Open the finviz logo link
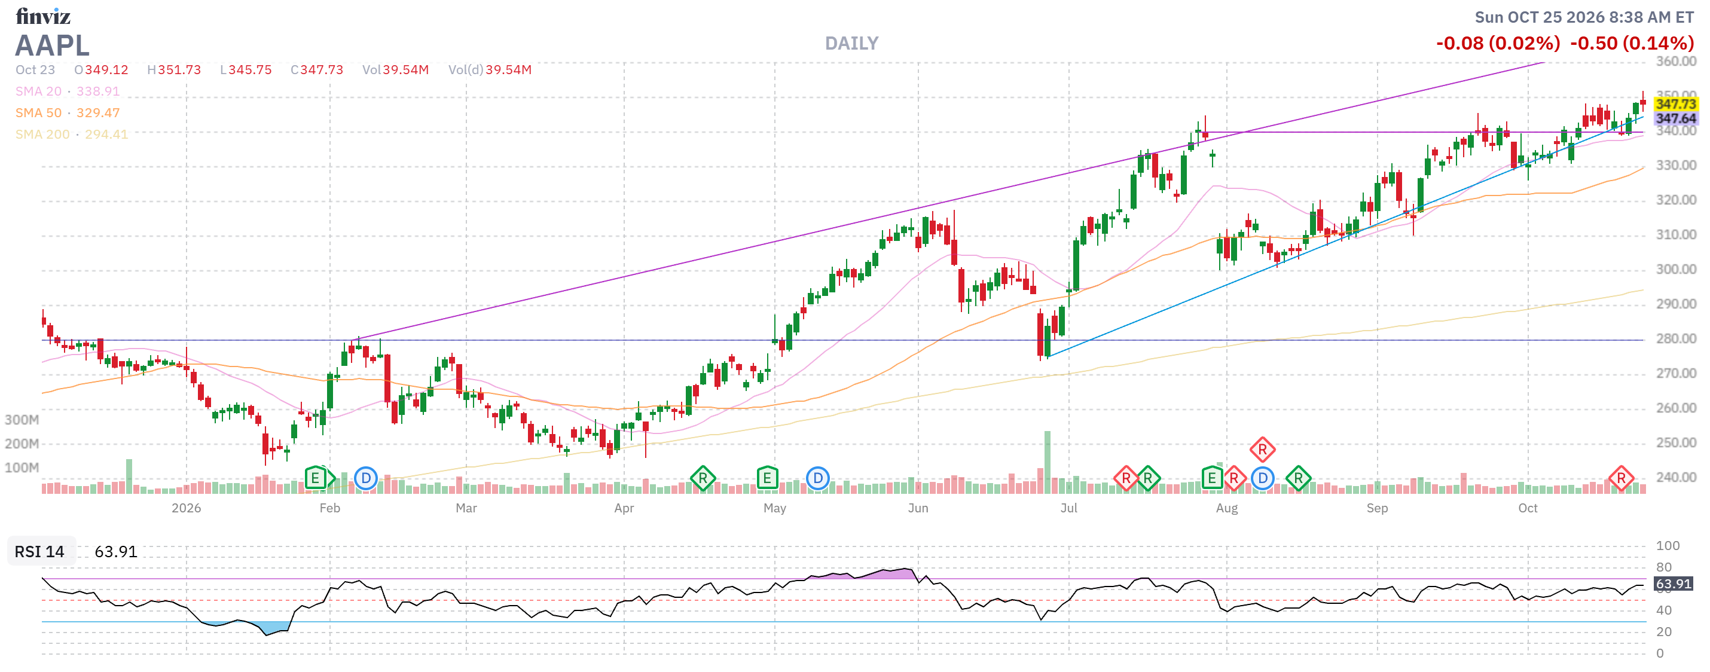Image resolution: width=1710 pixels, height=672 pixels. (43, 16)
